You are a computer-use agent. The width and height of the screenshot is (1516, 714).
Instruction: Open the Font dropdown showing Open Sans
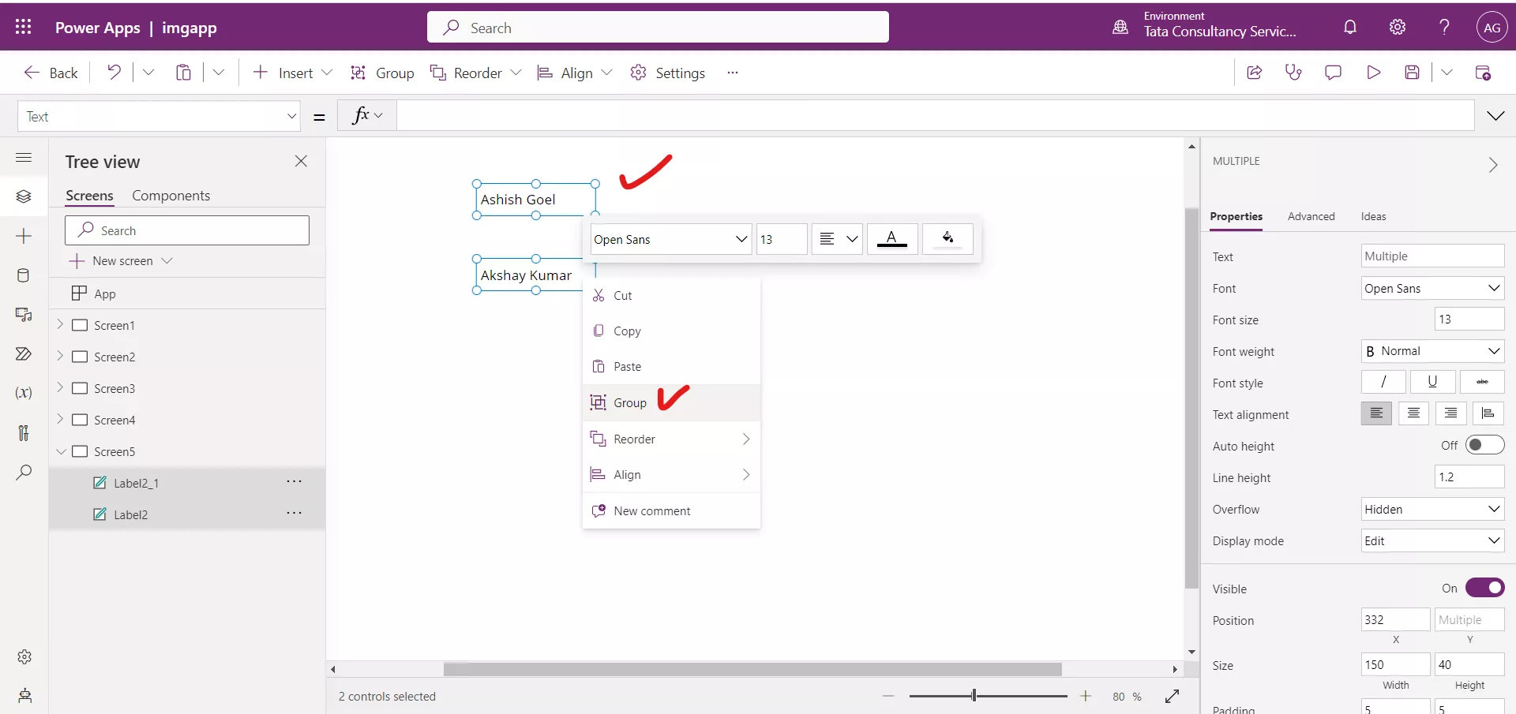(x=1432, y=288)
